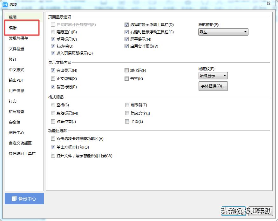This screenshot has height=221, width=278.
Task: Check 段落标记(M) option
Action: pos(53,113)
